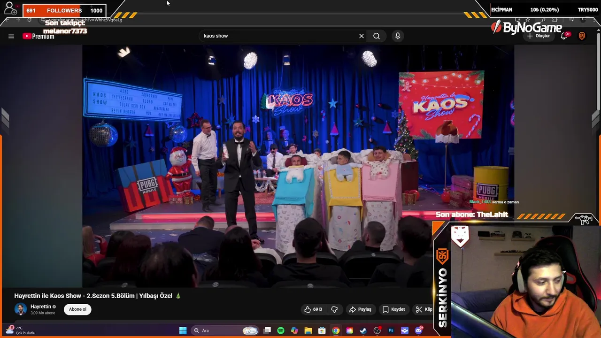Open Discord from the taskbar
Viewport: 601px width, 338px height.
pyautogui.click(x=418, y=330)
